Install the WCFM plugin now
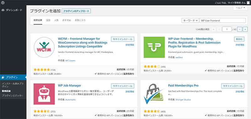The height and width of the screenshot is (119, 251). [123, 39]
